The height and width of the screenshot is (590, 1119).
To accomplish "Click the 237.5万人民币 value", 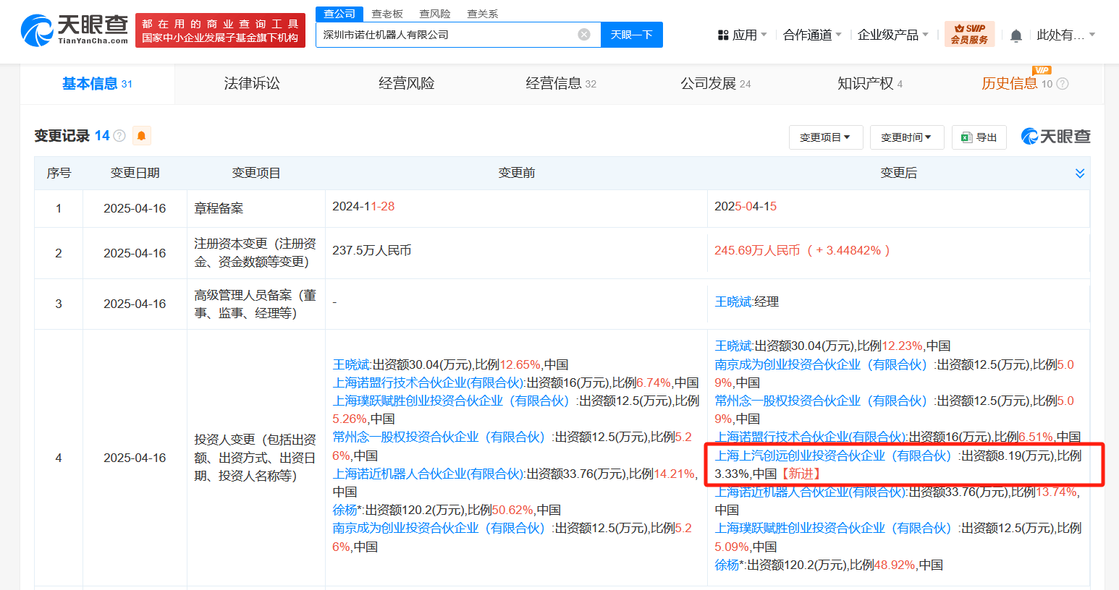I will coord(372,251).
